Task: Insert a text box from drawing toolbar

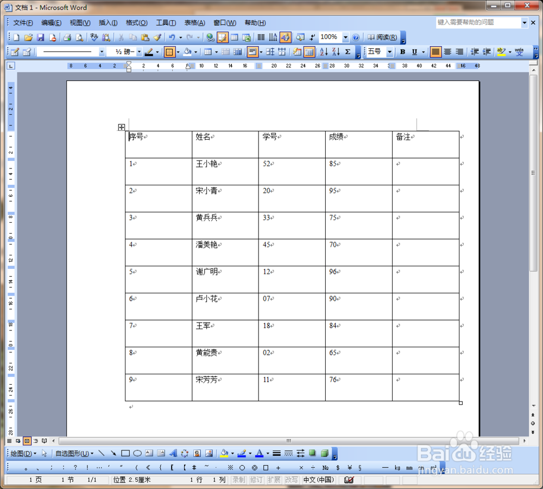Action: [x=149, y=453]
